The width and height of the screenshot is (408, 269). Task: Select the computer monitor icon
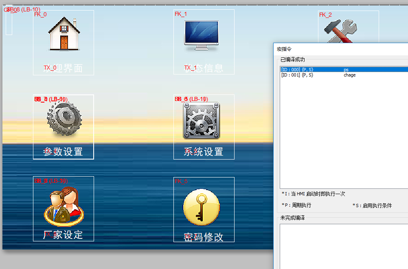(x=203, y=35)
